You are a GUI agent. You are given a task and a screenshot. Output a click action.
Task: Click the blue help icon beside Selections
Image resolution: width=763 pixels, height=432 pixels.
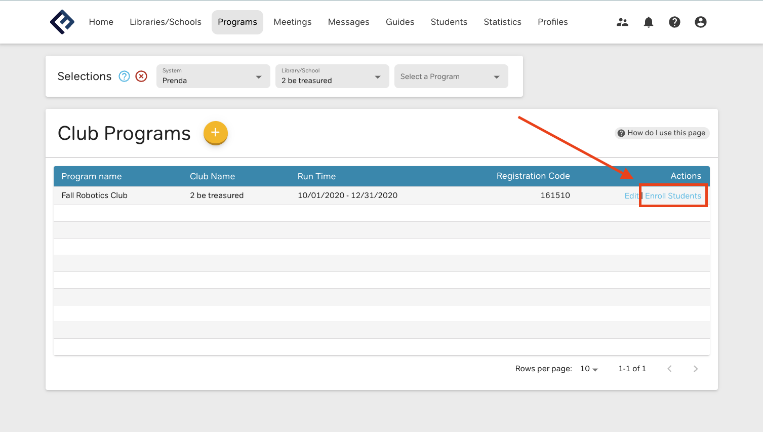click(124, 76)
